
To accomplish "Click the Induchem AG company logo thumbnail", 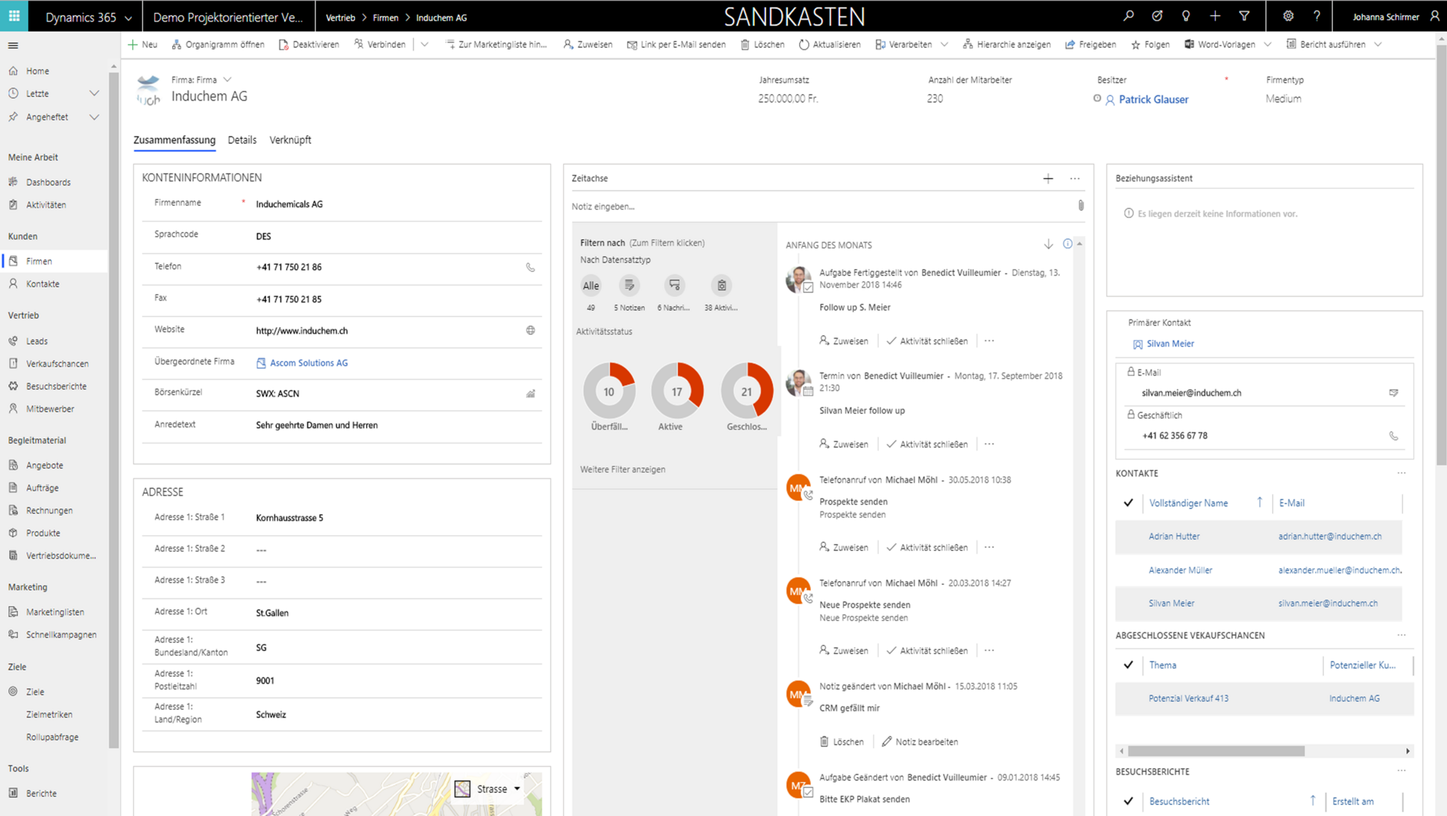I will (148, 90).
